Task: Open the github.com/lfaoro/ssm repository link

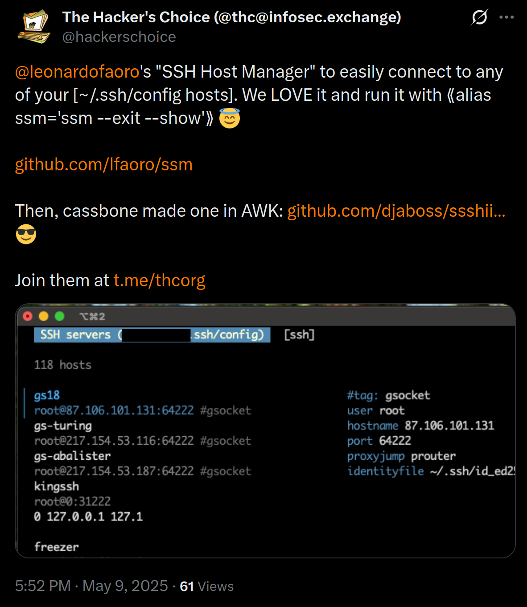Action: (103, 165)
